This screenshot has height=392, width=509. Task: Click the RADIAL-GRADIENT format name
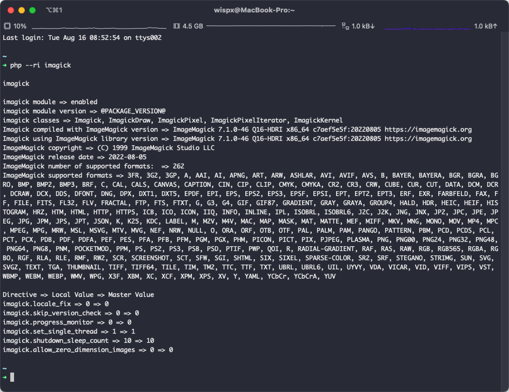pyautogui.click(x=326, y=249)
